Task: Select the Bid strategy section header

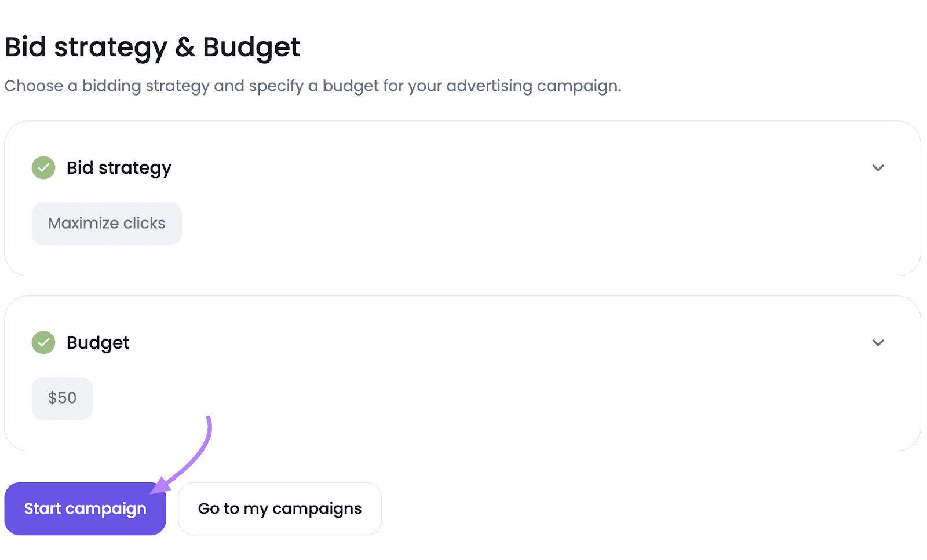Action: (x=119, y=168)
